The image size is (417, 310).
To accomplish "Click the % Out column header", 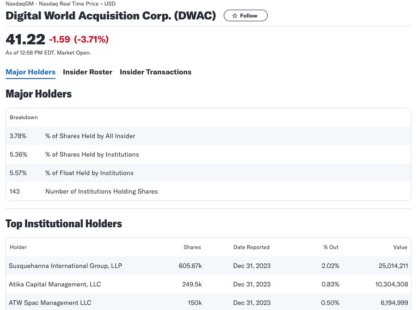I will pyautogui.click(x=331, y=247).
